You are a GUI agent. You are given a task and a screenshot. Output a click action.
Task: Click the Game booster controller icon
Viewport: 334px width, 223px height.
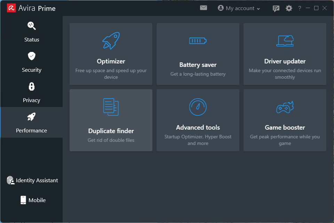click(285, 107)
